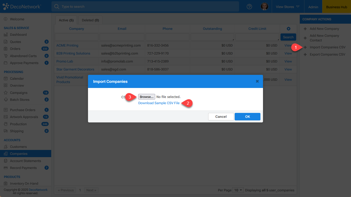Click the DecoNetwork copyright footer link

tap(38, 190)
